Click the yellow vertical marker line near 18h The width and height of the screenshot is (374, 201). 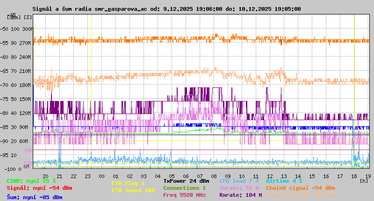tap(354, 93)
